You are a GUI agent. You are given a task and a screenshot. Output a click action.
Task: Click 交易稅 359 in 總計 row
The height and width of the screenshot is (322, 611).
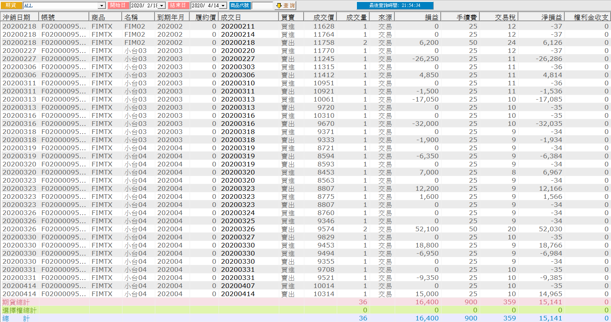[x=510, y=318]
